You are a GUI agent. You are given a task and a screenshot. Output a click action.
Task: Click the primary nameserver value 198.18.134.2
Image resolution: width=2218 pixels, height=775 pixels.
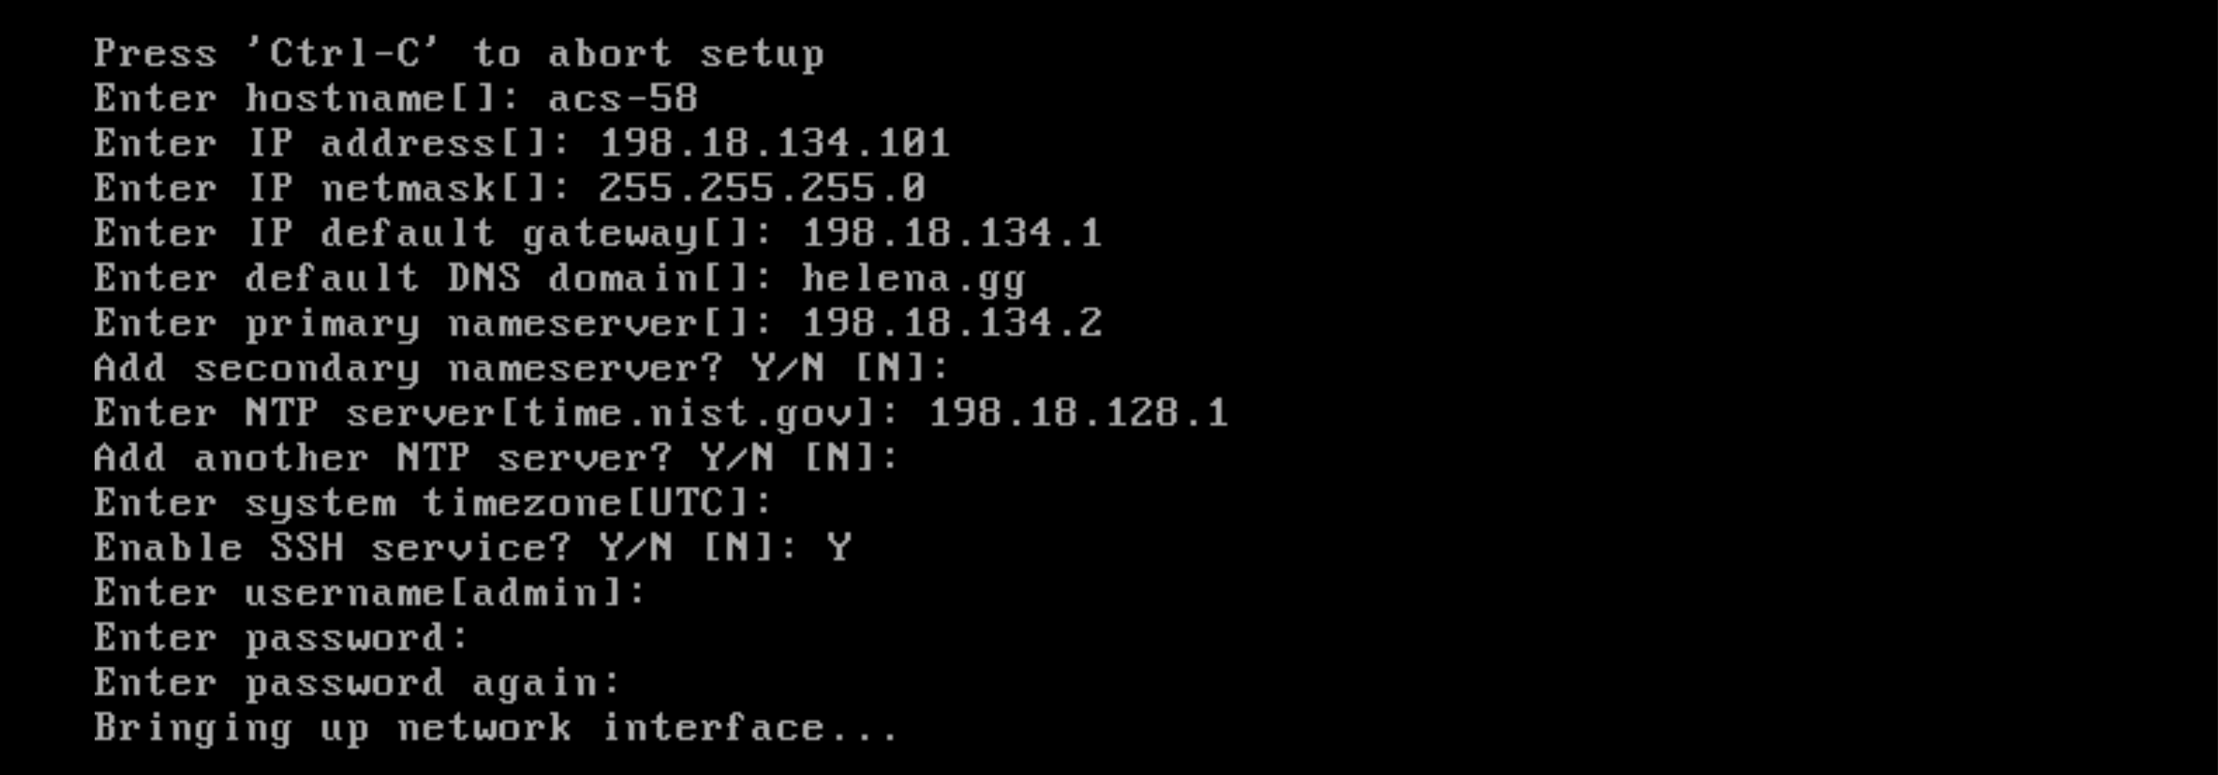[x=951, y=324]
